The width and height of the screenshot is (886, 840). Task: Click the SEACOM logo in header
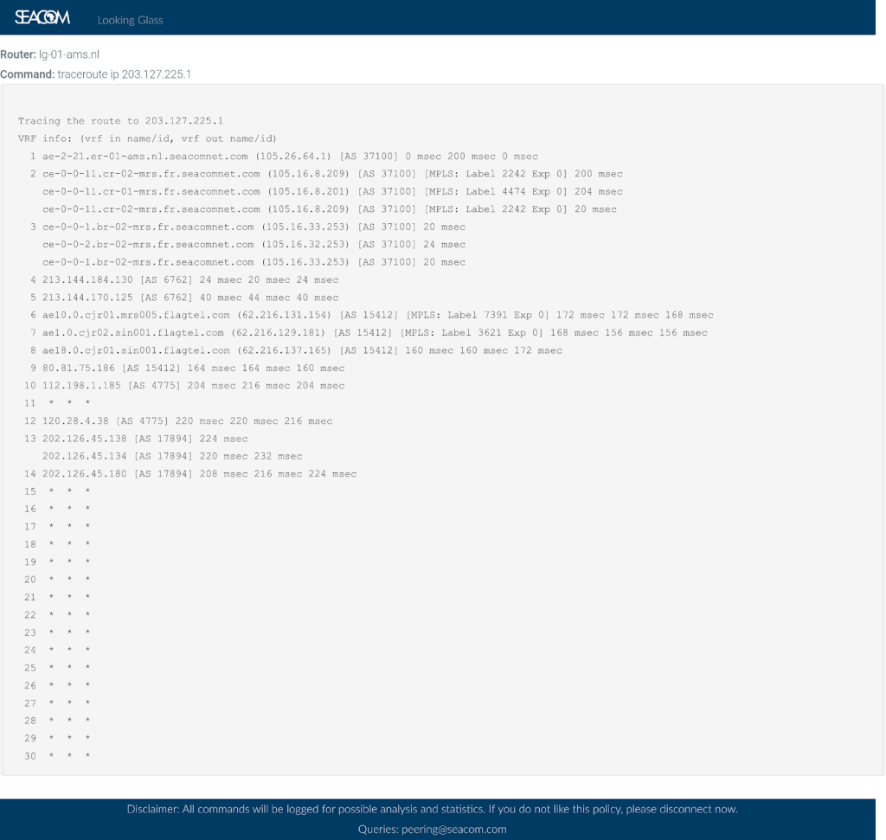[42, 18]
